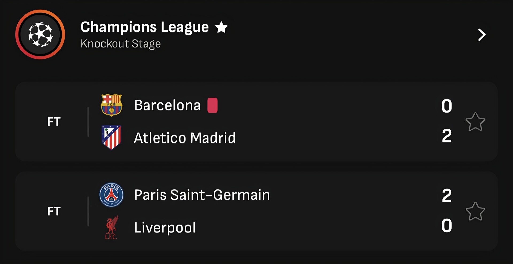Screen dimensions: 513x264
Task: Click FT status of Barcelona match
Action: (54, 122)
